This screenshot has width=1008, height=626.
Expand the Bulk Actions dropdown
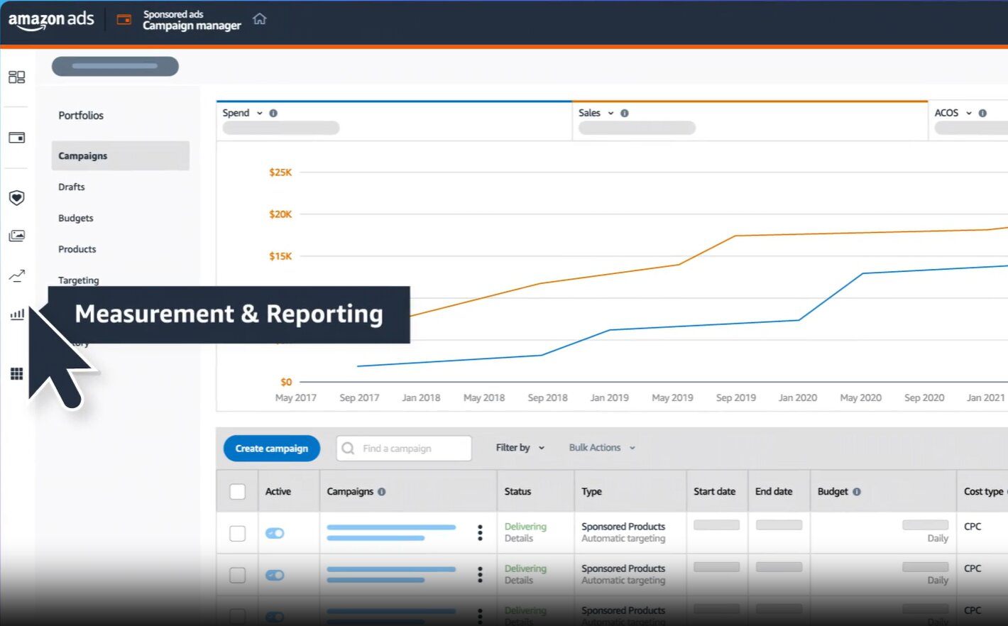point(601,448)
